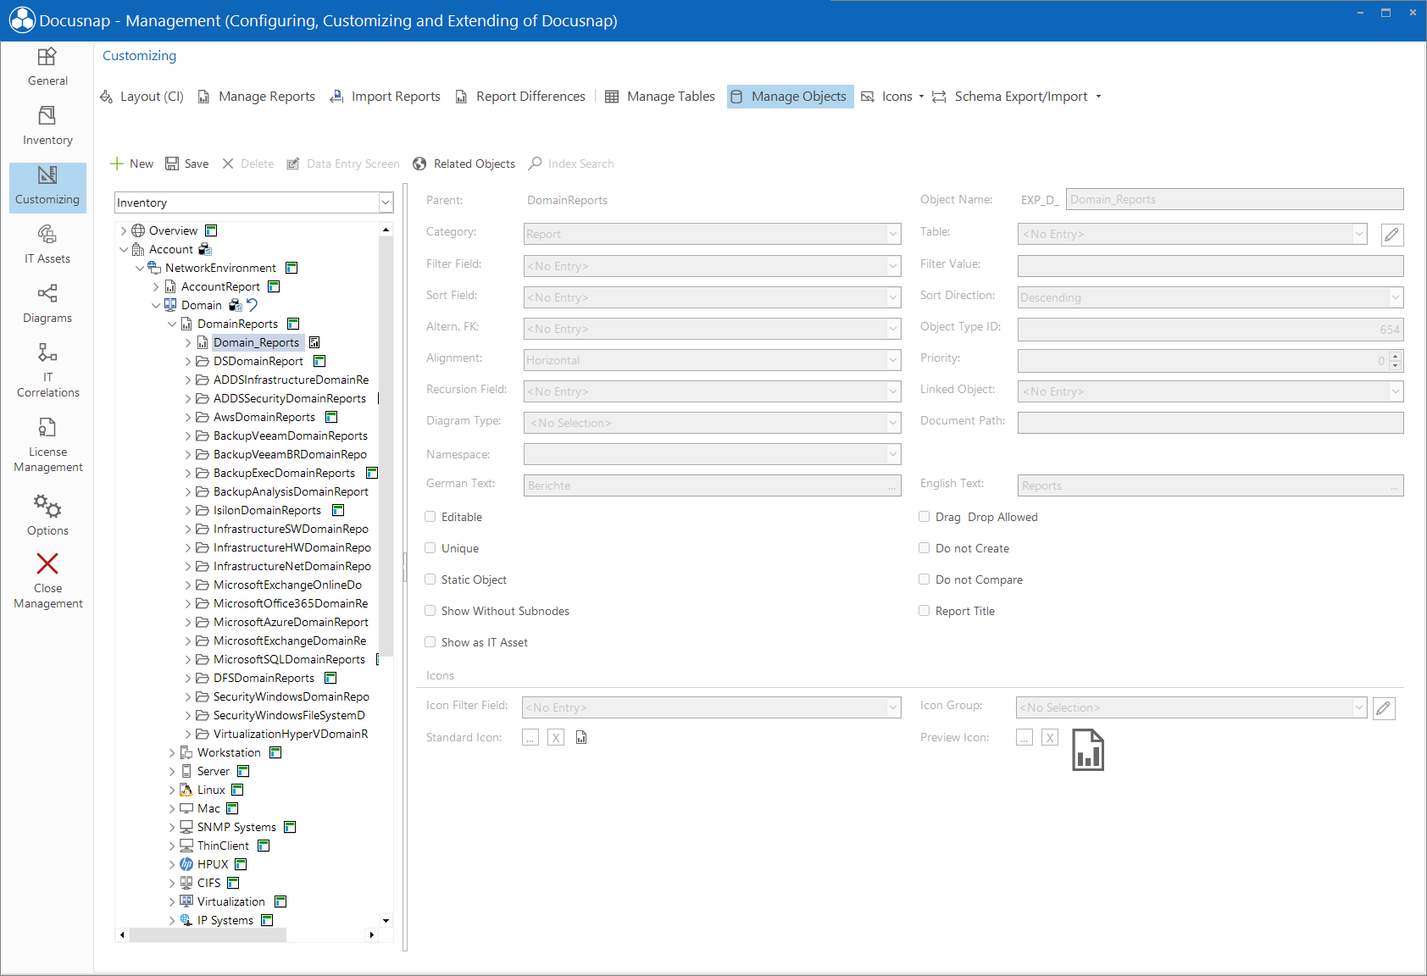The height and width of the screenshot is (976, 1427).
Task: Click the New button
Action: tap(132, 164)
